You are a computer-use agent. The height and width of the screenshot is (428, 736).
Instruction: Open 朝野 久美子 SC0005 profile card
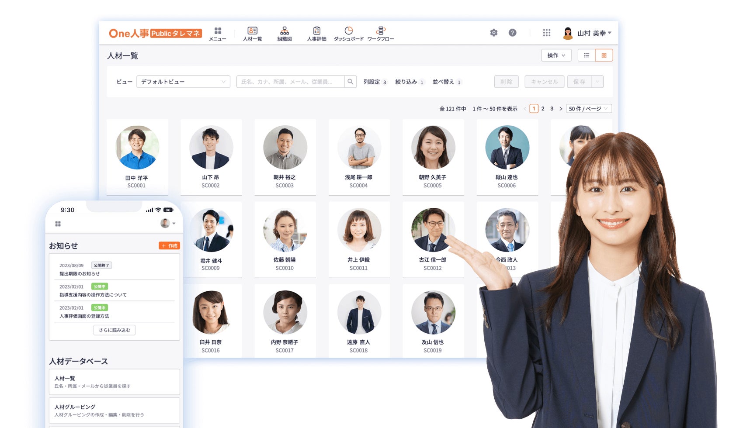(x=433, y=157)
